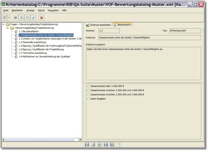Select the 'Bieteransicht' tab
The height and width of the screenshot is (151, 208).
[x=122, y=25]
